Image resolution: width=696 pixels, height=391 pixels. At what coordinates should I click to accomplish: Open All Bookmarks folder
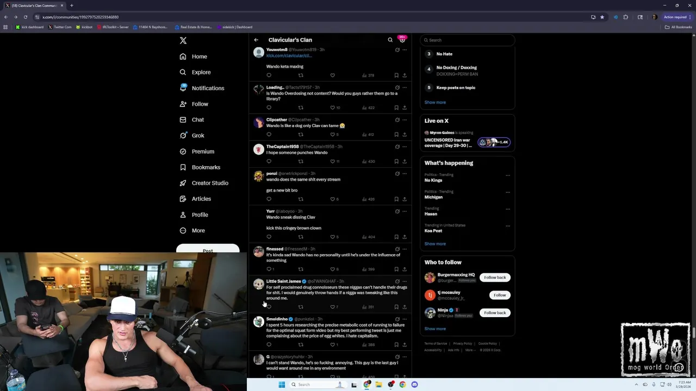point(678,27)
